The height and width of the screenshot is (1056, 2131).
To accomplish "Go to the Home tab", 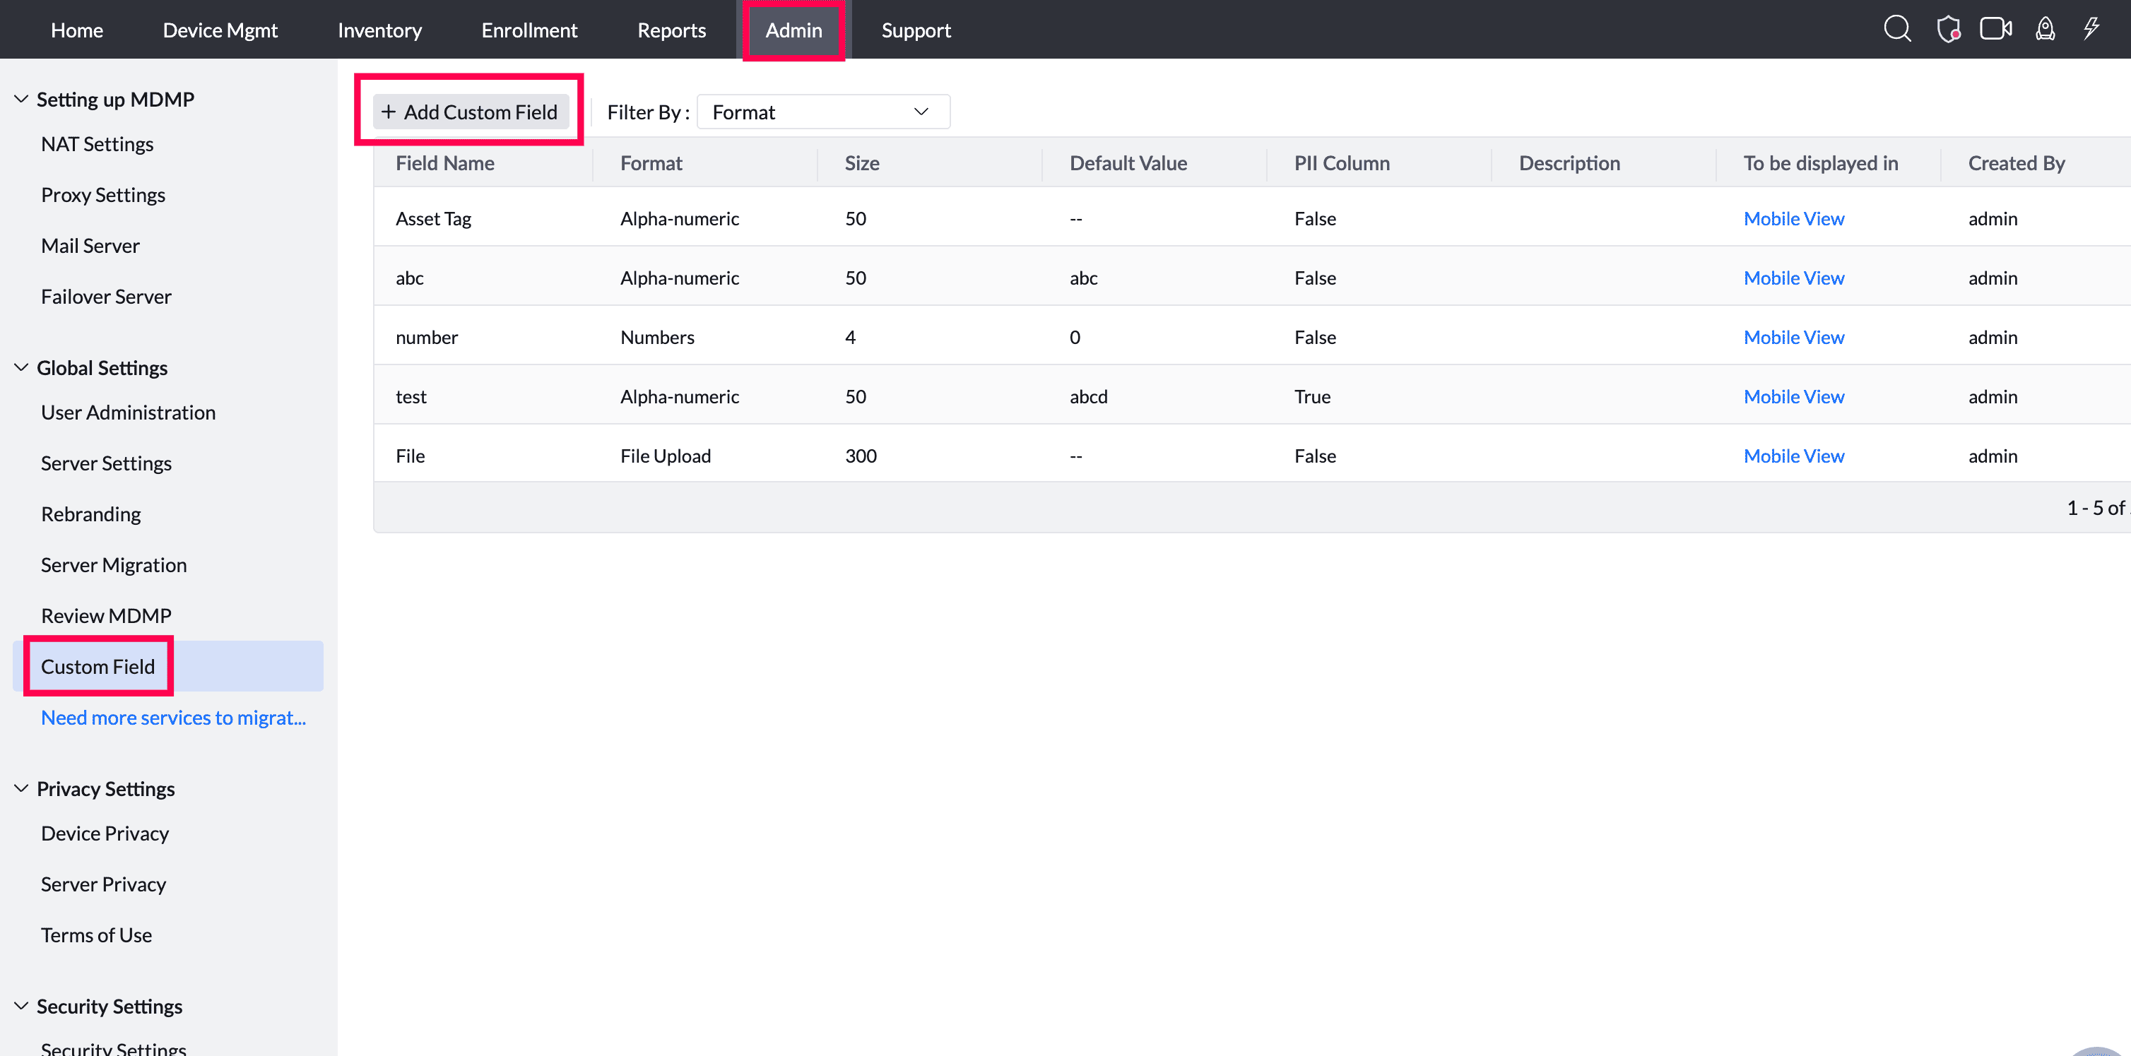I will tap(77, 30).
